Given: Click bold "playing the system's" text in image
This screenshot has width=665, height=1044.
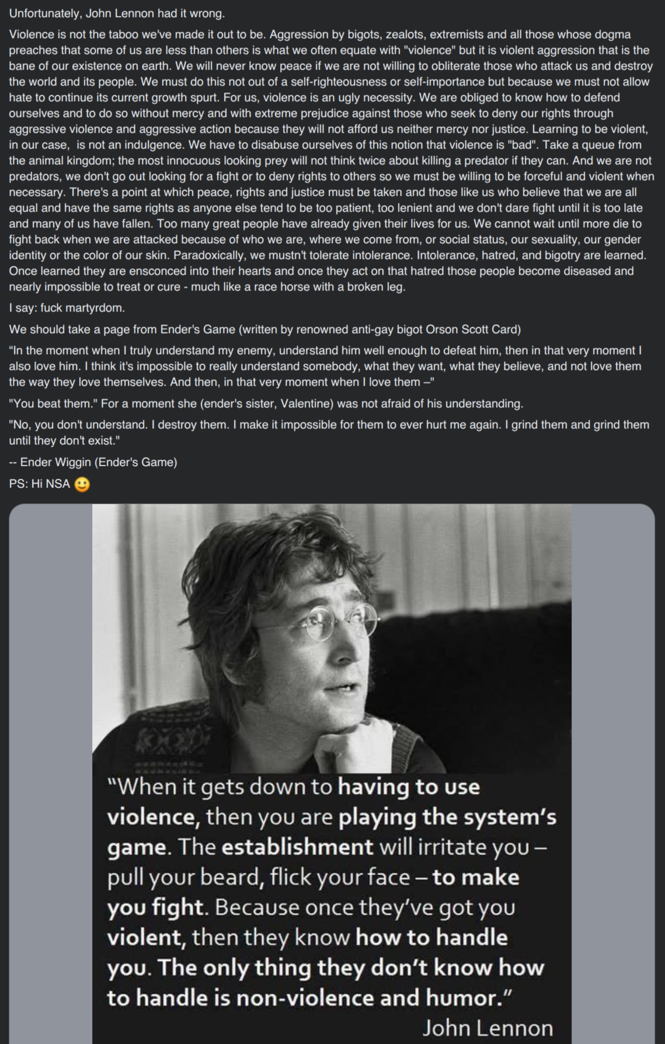Looking at the screenshot, I should pyautogui.click(x=448, y=816).
